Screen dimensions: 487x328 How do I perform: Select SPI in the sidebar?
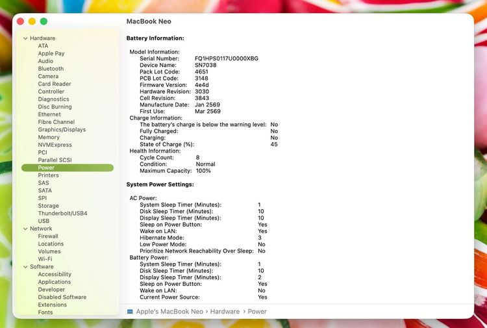tap(43, 198)
